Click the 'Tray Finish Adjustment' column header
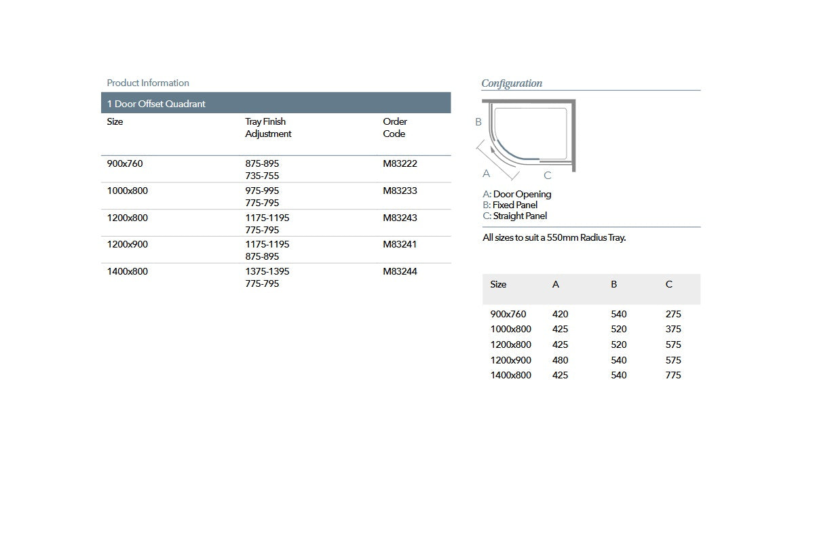 pos(268,127)
